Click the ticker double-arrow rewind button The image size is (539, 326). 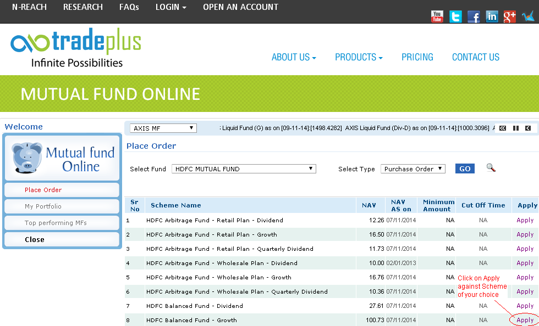tap(503, 128)
